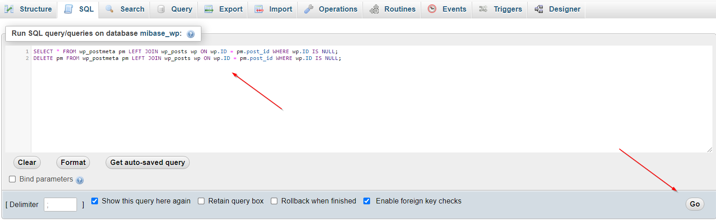Screen dimensions: 716x224
Task: Enable the Bind parameters checkbox
Action: (13, 179)
